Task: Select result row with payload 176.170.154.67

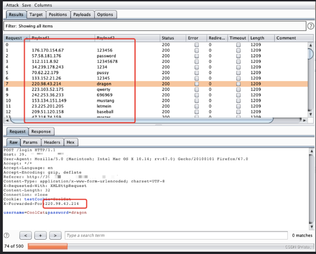Action: tap(156, 50)
